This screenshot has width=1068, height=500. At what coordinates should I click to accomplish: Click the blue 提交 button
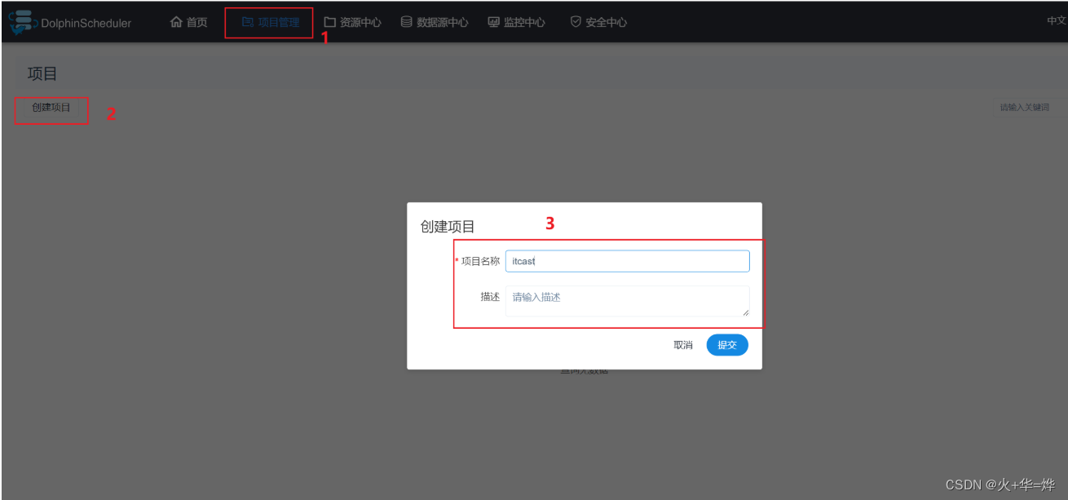(x=727, y=345)
